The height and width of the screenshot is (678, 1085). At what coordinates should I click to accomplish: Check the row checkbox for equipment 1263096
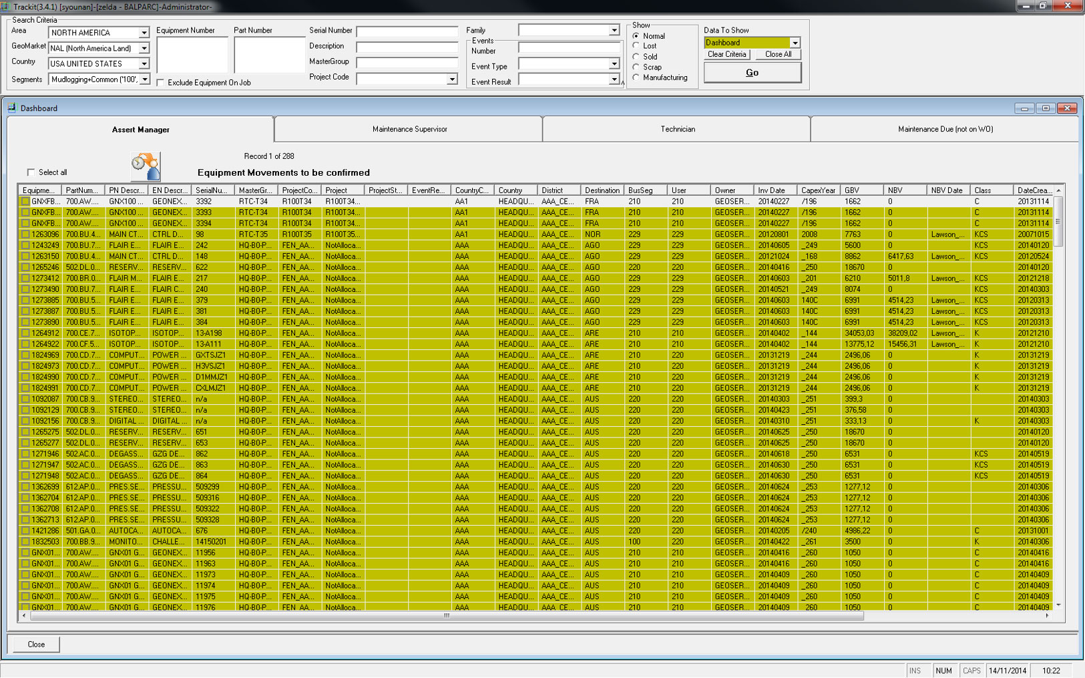point(25,234)
